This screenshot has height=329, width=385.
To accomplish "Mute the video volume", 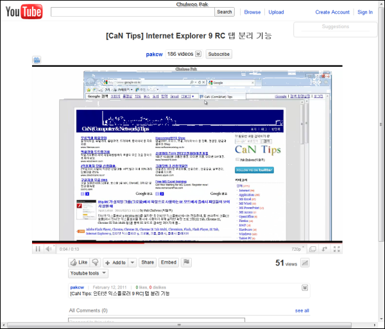I will tap(49, 249).
